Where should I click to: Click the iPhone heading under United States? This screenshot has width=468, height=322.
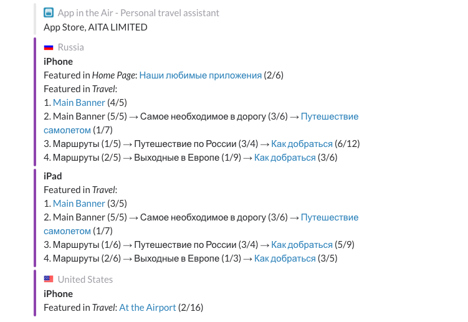click(x=58, y=294)
